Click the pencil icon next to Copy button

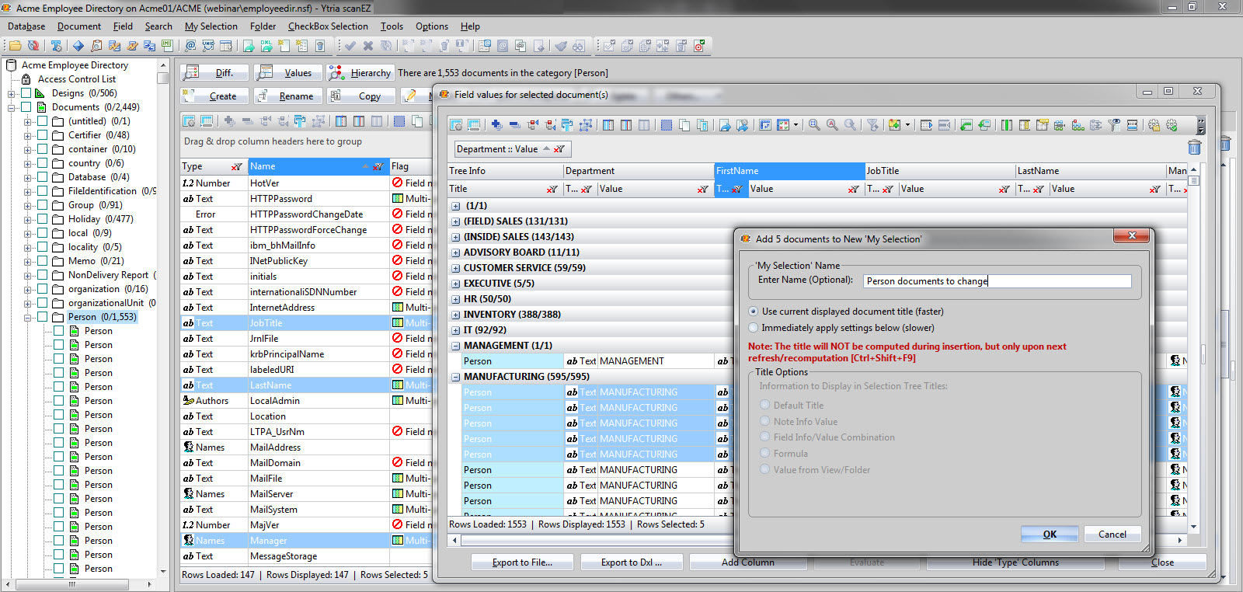coord(410,96)
